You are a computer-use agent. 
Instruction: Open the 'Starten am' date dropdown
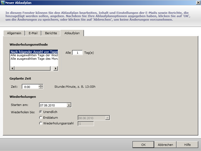pyautogui.click(x=69, y=105)
